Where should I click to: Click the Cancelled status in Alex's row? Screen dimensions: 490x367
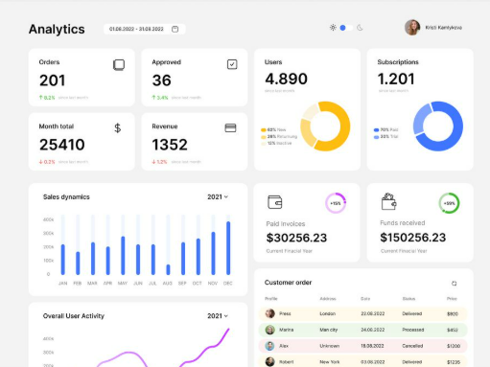(x=412, y=346)
